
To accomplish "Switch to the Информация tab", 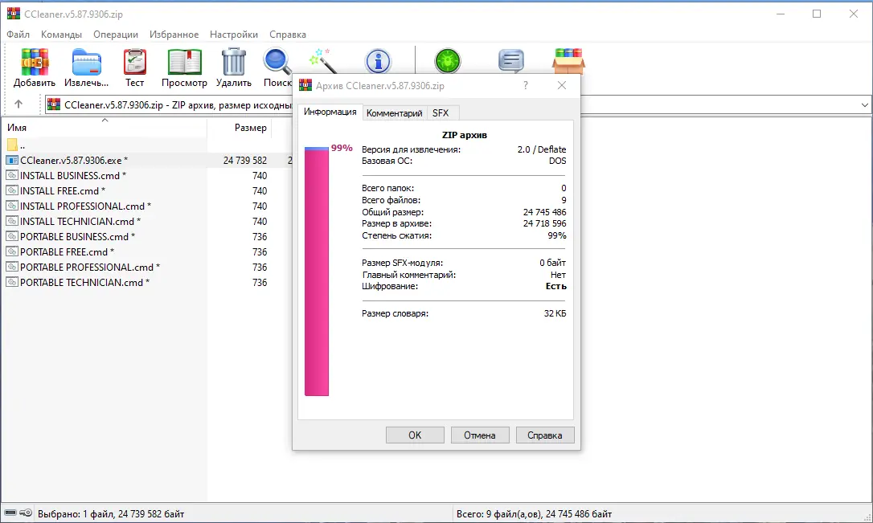I will click(330, 112).
